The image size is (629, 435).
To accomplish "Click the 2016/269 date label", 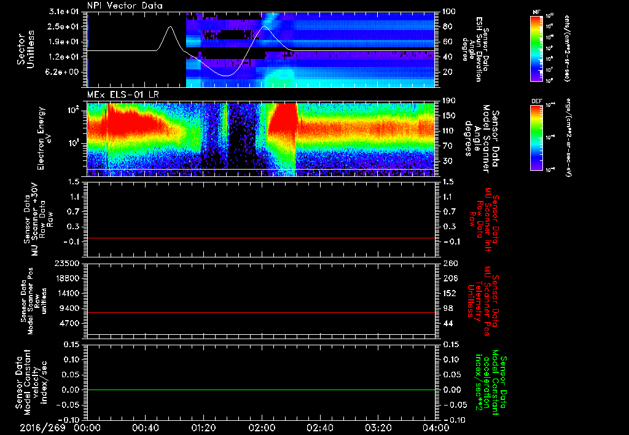I will coord(42,428).
